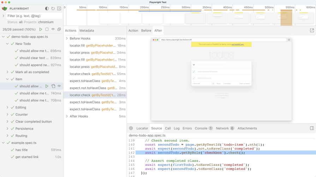This screenshot has height=177, width=316.
Task: Collapse the demo-todo-app.spec.ts file node
Action: [4, 37]
